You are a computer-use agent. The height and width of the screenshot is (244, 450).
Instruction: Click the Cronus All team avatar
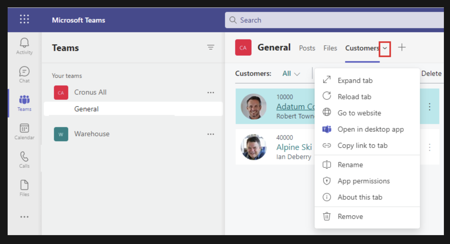[61, 93]
